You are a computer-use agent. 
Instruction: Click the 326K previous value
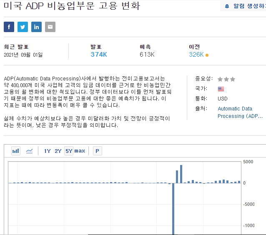tap(196, 55)
